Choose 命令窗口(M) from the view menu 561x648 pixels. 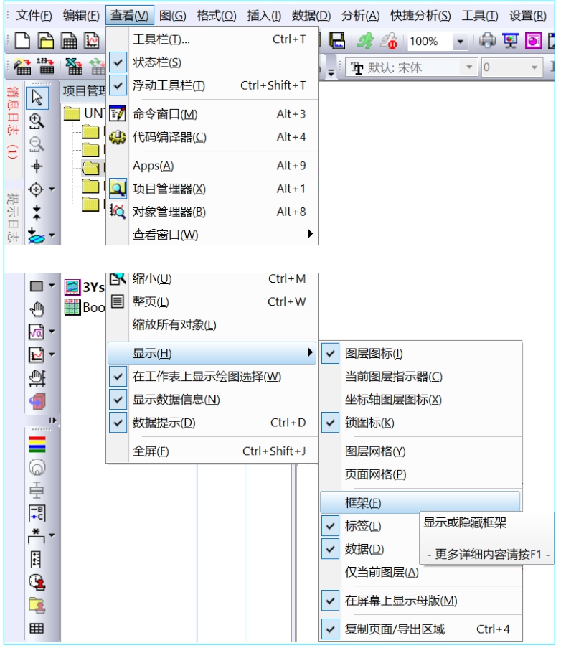212,113
